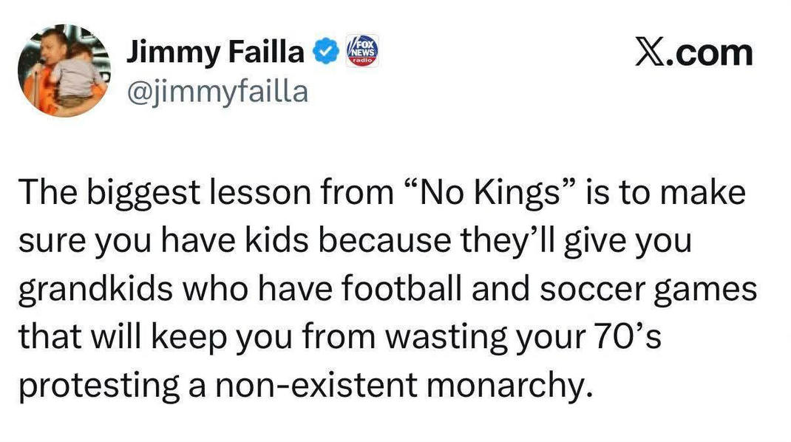Click the @jimmyfailla handle
791x442 pixels.
click(217, 92)
